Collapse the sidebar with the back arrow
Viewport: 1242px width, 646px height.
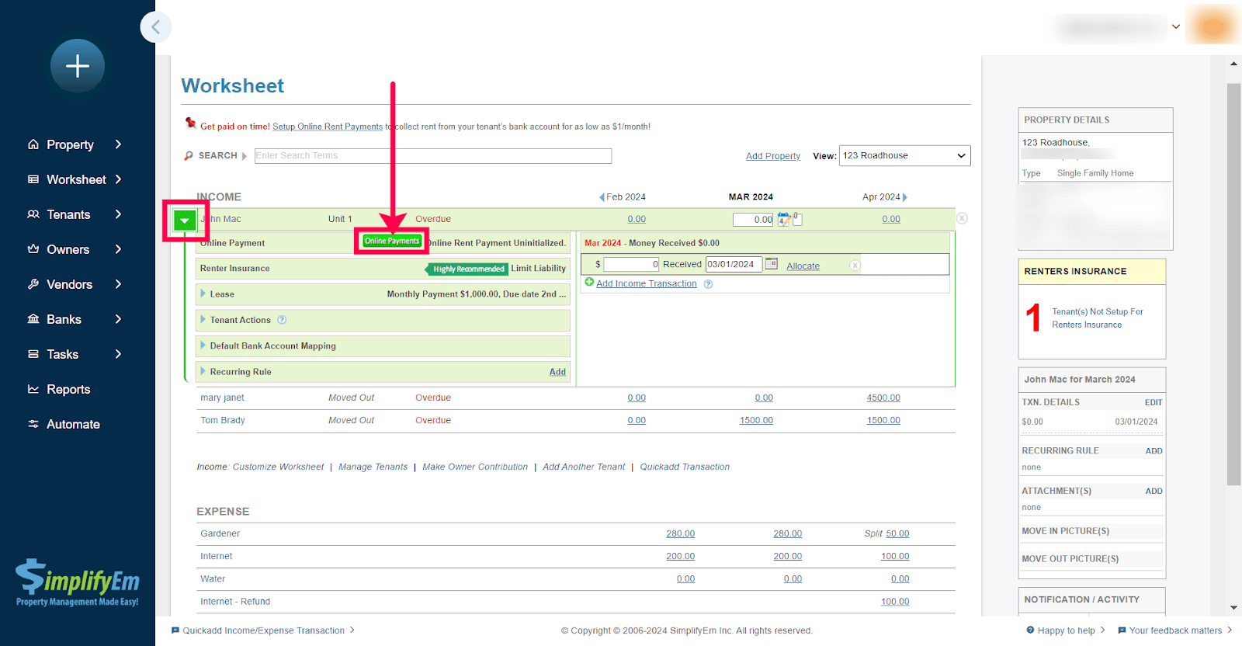tap(155, 27)
